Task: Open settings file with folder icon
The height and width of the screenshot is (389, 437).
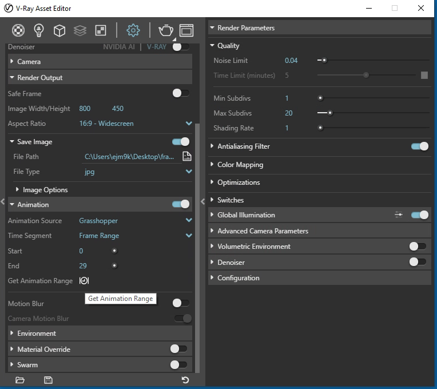Action: click(x=20, y=380)
